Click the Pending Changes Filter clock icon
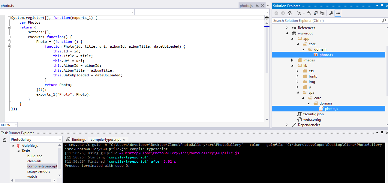 tap(299, 13)
